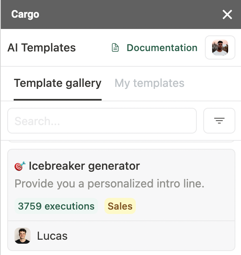Close the Cargo panel
Screen dimensions: 241x255
coord(227,15)
